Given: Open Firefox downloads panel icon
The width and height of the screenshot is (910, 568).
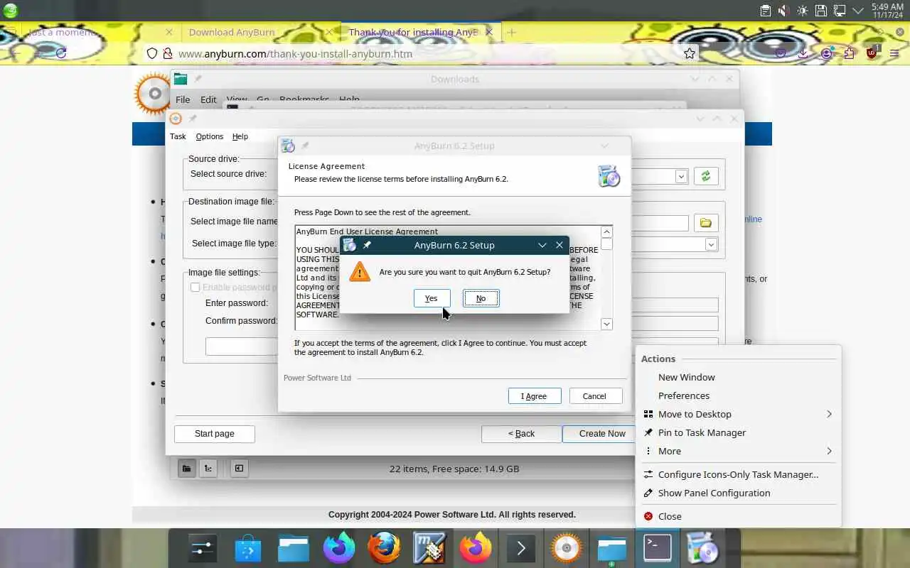Looking at the screenshot, I should pos(803,53).
